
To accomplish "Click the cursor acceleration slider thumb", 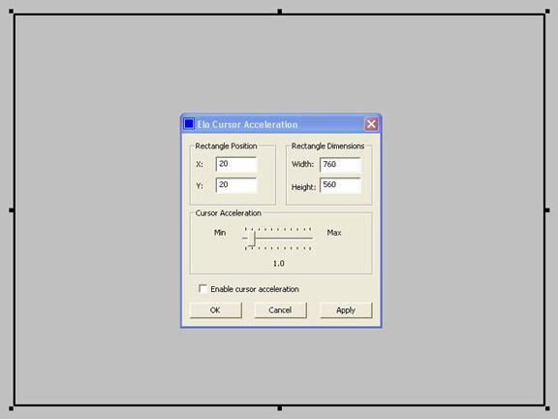I will [x=252, y=239].
